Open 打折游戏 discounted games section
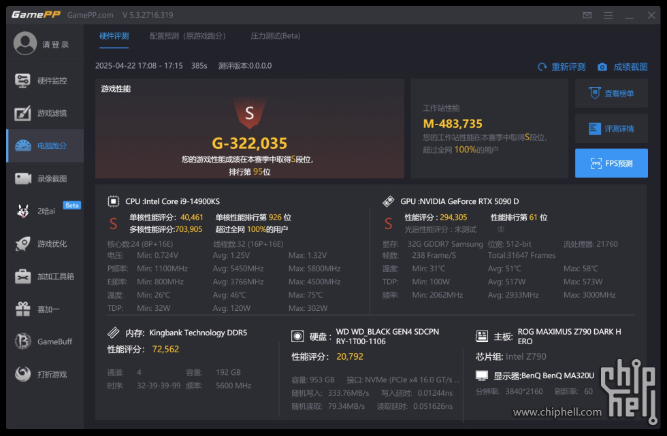Image resolution: width=667 pixels, height=436 pixels. (45, 374)
